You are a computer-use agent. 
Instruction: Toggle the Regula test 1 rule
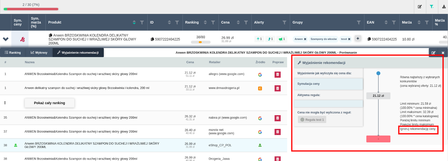tap(312, 120)
